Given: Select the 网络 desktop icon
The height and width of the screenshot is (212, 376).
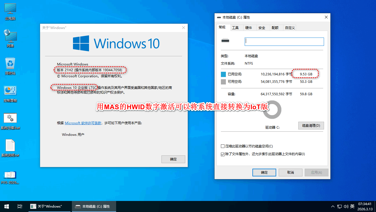Looking at the screenshot, I should (x=10, y=39).
